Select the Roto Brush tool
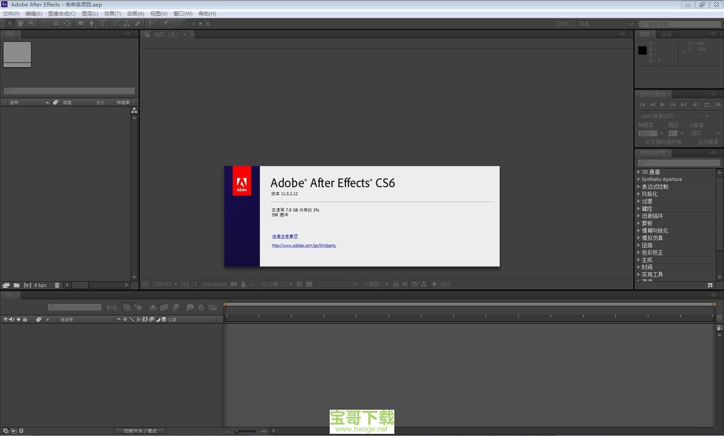This screenshot has height=436, width=724. pyautogui.click(x=152, y=24)
